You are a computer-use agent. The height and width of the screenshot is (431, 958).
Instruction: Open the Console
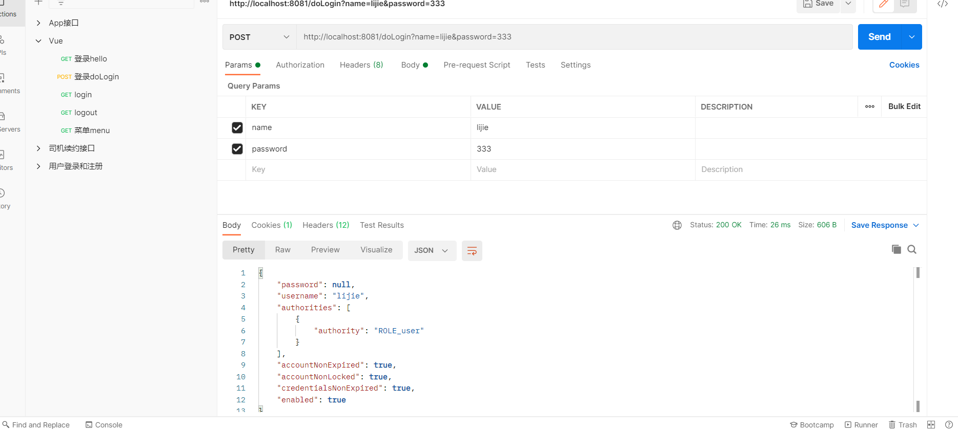click(x=104, y=425)
